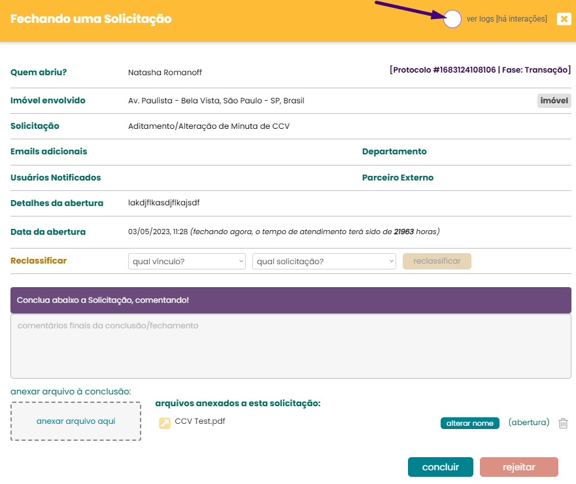Viewport: 576px width, 484px height.
Task: Click the Av. Paulista address text
Action: tap(216, 101)
